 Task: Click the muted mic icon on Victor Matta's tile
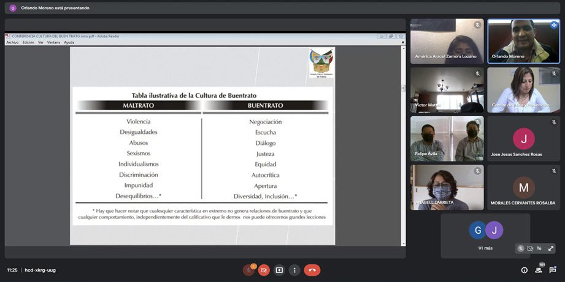tap(477, 73)
